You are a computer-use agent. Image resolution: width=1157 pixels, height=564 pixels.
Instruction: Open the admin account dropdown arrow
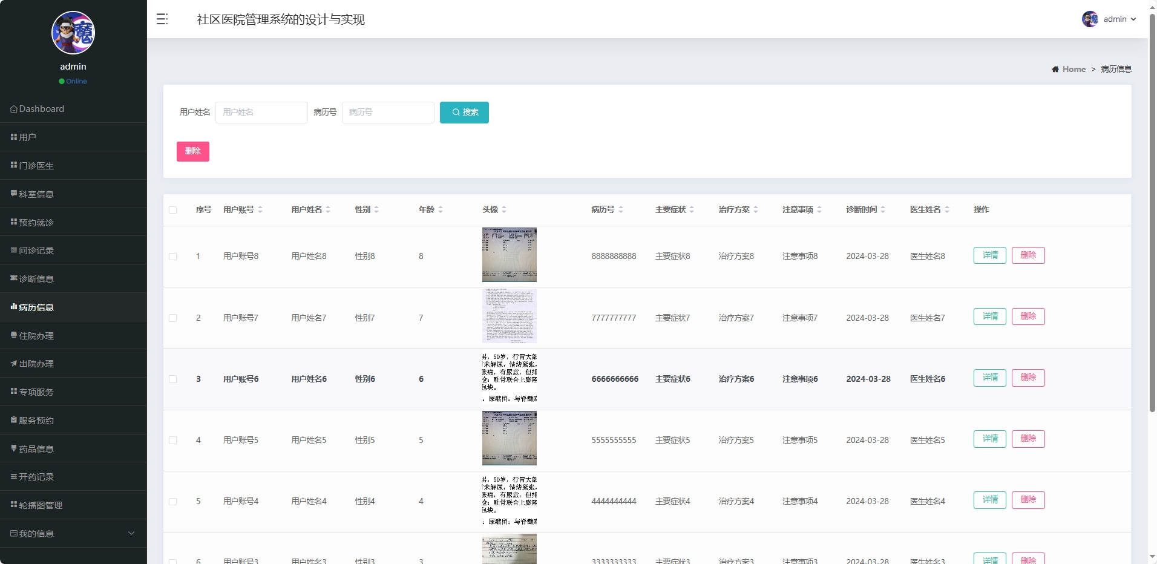(1133, 19)
